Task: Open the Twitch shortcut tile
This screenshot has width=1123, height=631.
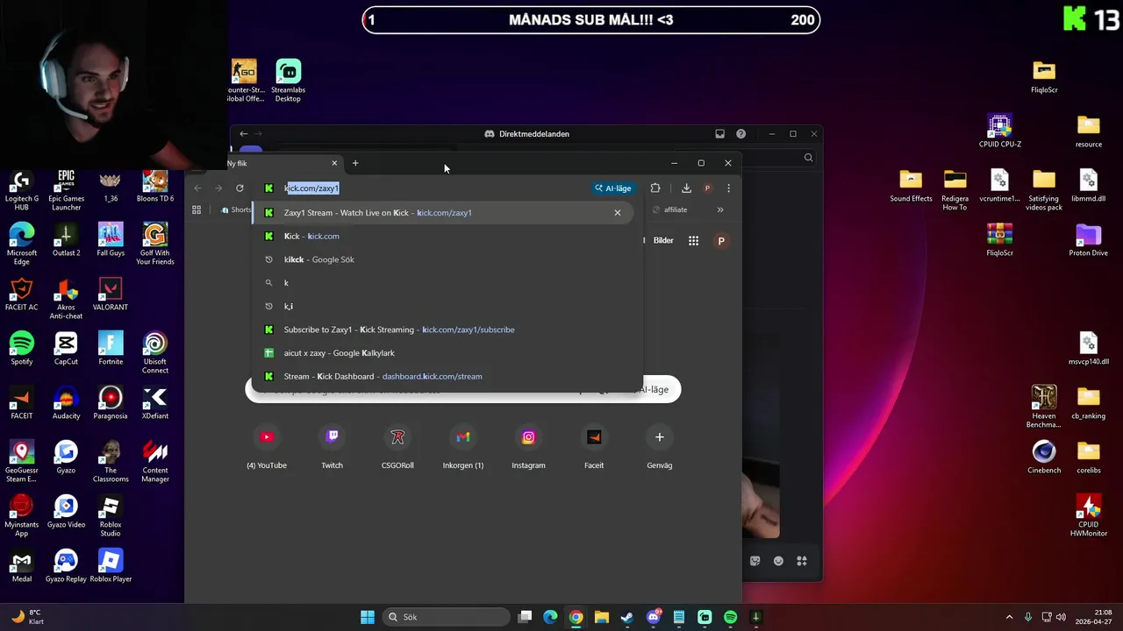Action: pos(332,446)
